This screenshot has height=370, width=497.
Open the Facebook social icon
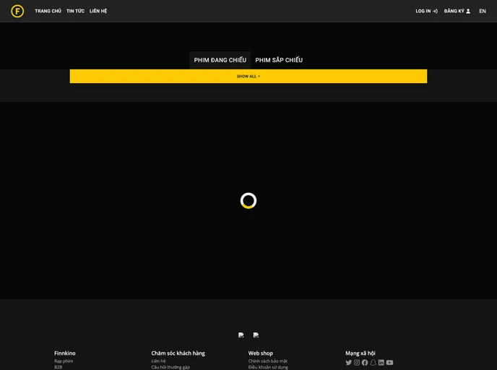click(x=365, y=362)
